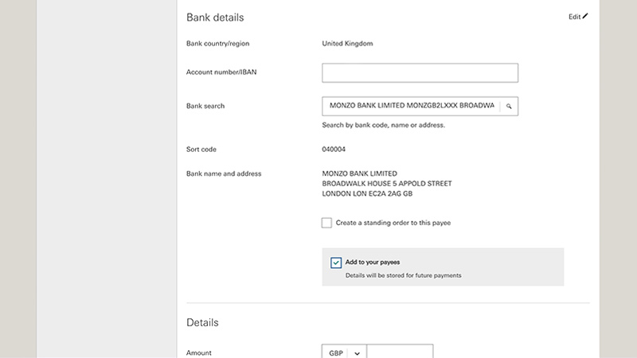Select the sort code value 040004
This screenshot has width=637, height=358.
[x=334, y=150]
